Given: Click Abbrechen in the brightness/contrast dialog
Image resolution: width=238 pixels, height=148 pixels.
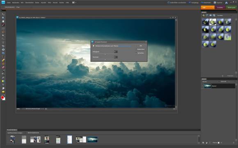Looking at the screenshot, I should pyautogui.click(x=141, y=49).
